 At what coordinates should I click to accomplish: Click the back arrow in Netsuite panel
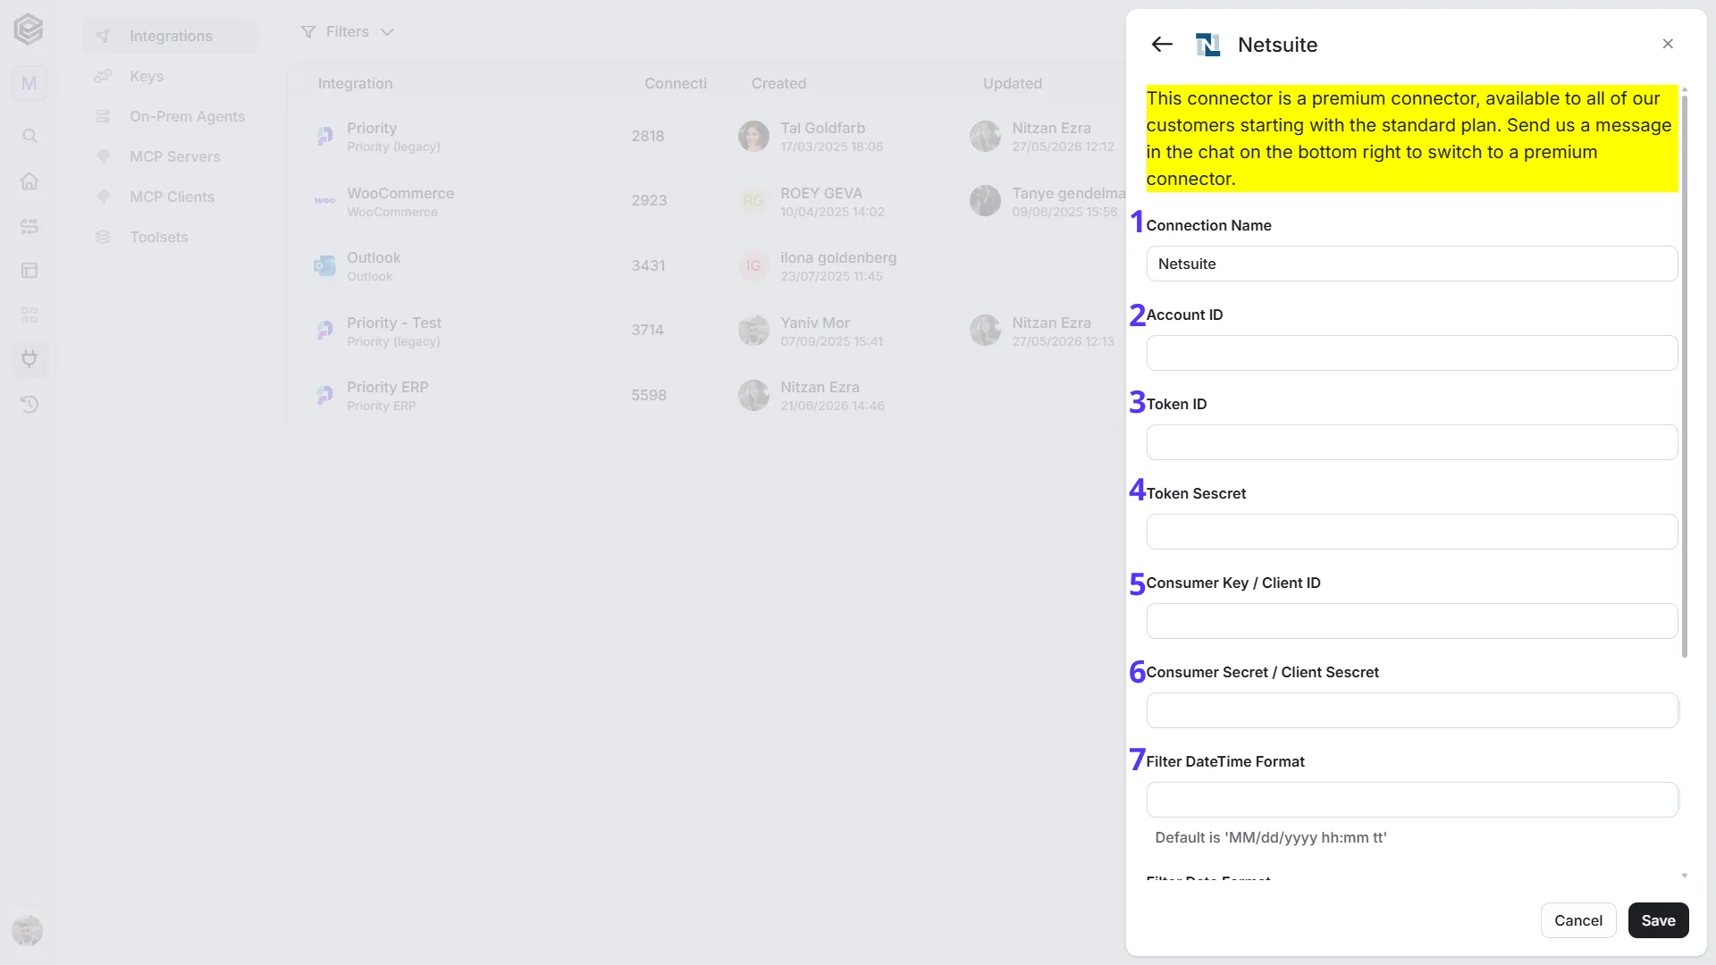click(x=1162, y=44)
